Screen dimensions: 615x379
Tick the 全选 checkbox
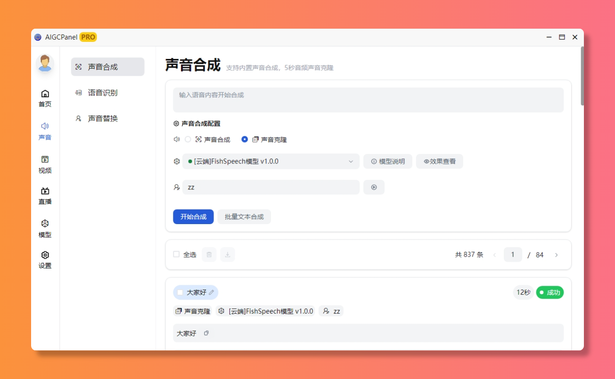(176, 254)
